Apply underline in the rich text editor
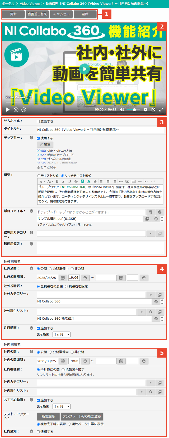Viewport: 169px width, 438px height. pos(70,181)
